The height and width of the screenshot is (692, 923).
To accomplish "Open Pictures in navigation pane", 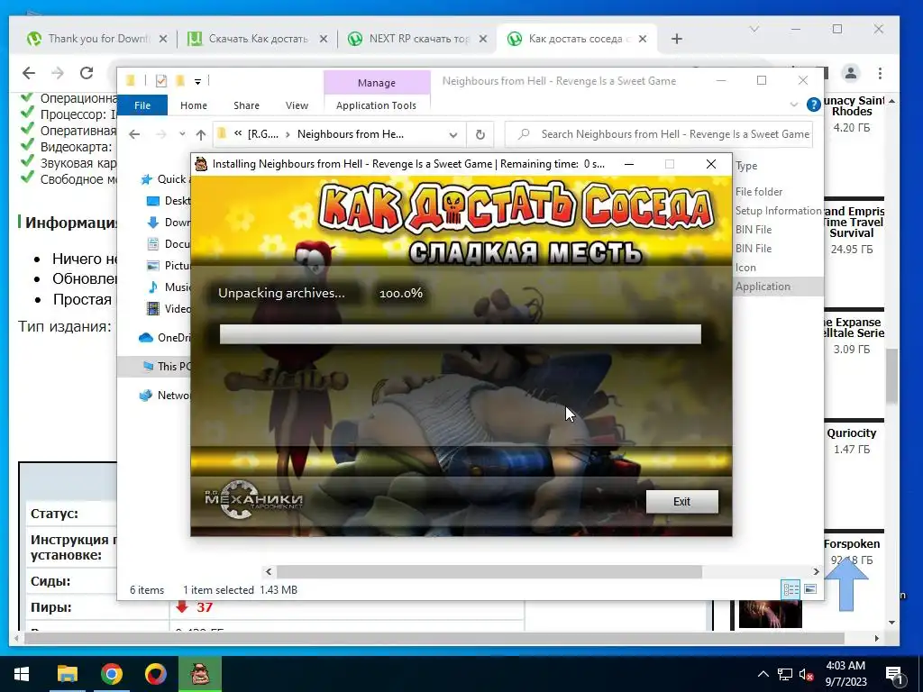I will pyautogui.click(x=169, y=266).
